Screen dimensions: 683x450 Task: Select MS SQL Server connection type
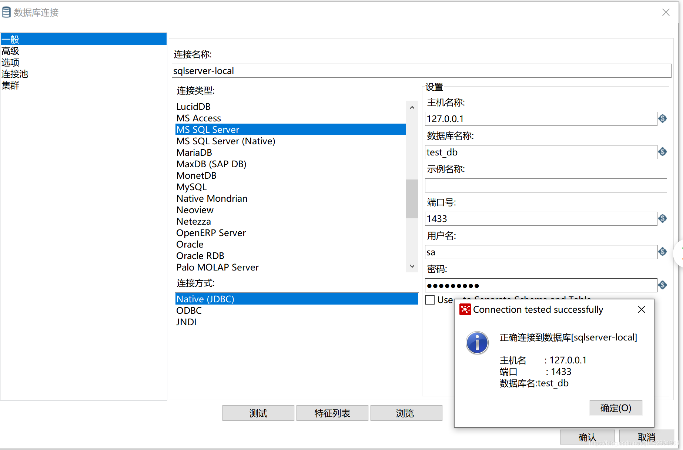[x=291, y=130]
